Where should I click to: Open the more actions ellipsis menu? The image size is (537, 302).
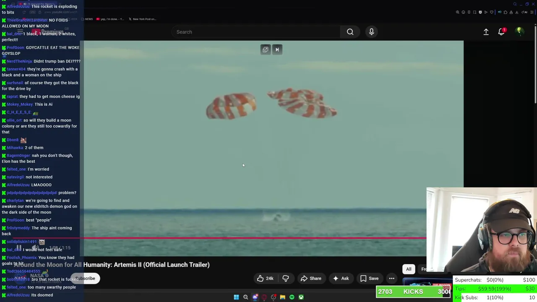coord(391,279)
